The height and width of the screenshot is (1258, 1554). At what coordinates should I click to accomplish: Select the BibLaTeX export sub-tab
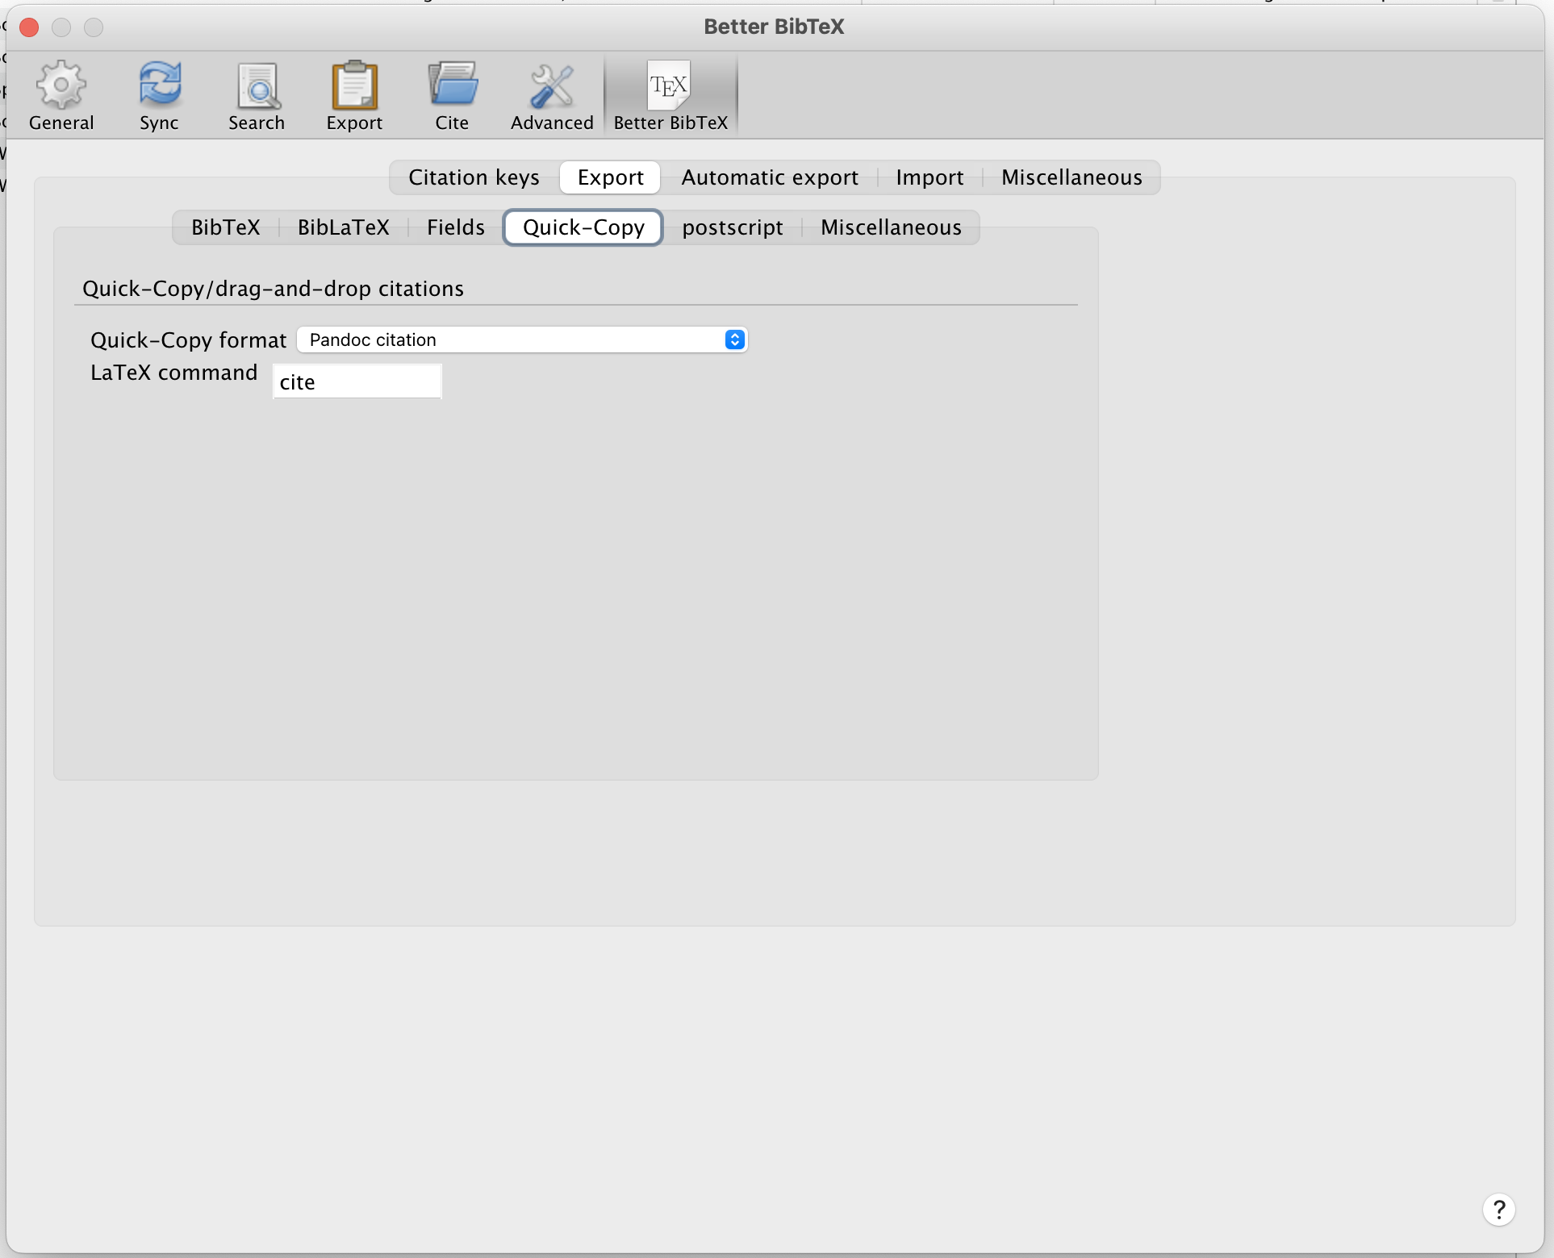pyautogui.click(x=344, y=227)
